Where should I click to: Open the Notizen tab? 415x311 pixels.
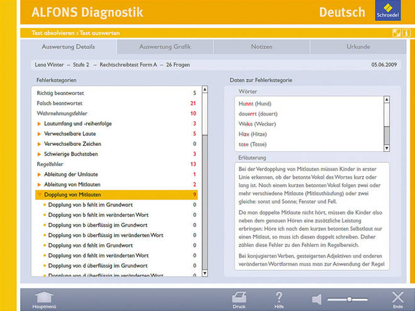[x=262, y=47]
